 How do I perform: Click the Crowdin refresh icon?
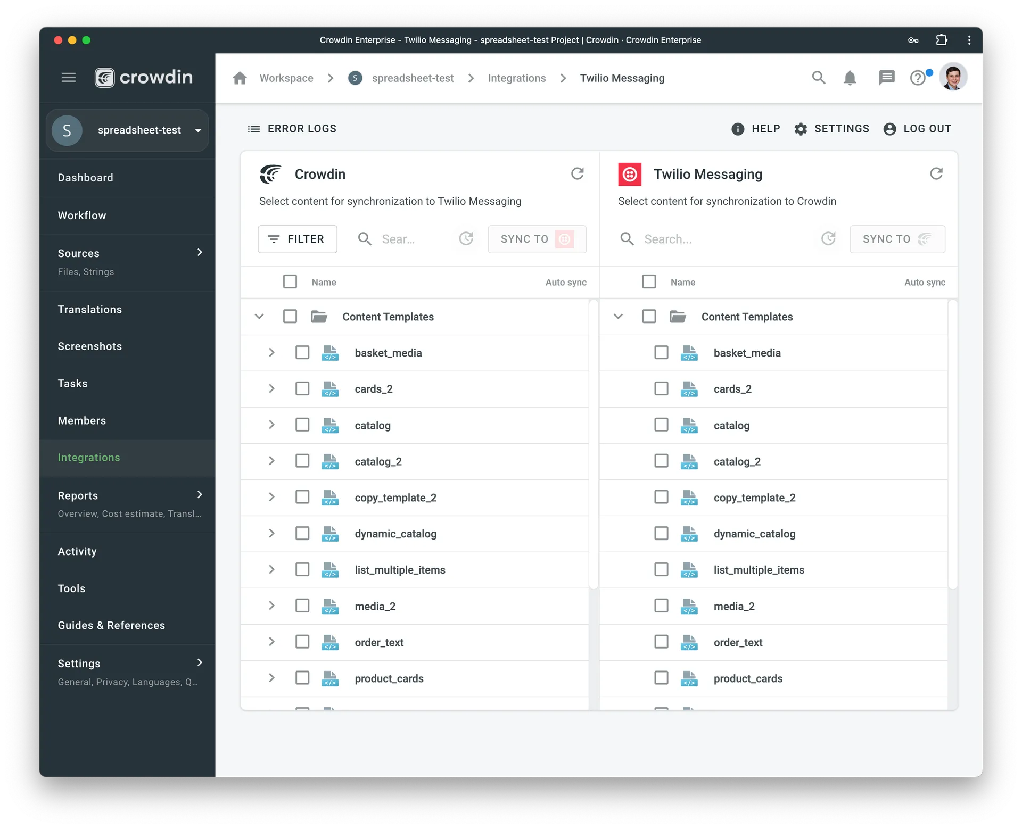click(577, 174)
